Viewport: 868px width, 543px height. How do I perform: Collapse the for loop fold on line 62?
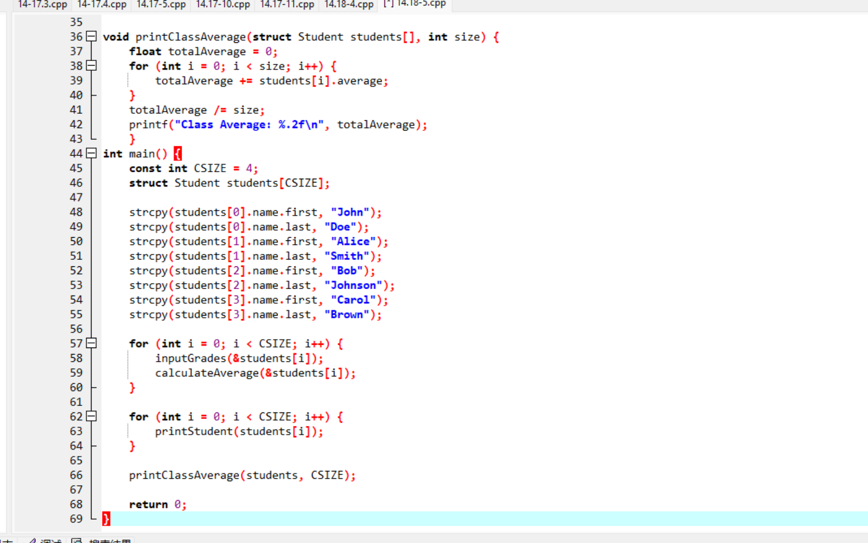[92, 417]
